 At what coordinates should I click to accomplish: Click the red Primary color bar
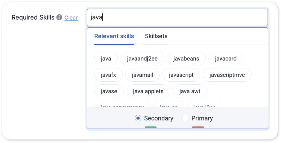coord(198,127)
